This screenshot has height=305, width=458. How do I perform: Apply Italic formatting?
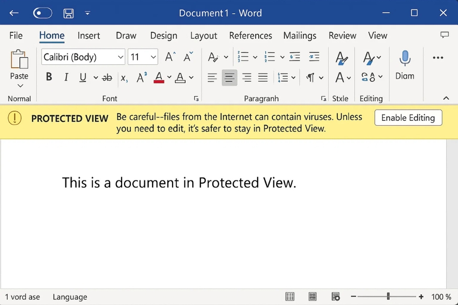point(66,77)
